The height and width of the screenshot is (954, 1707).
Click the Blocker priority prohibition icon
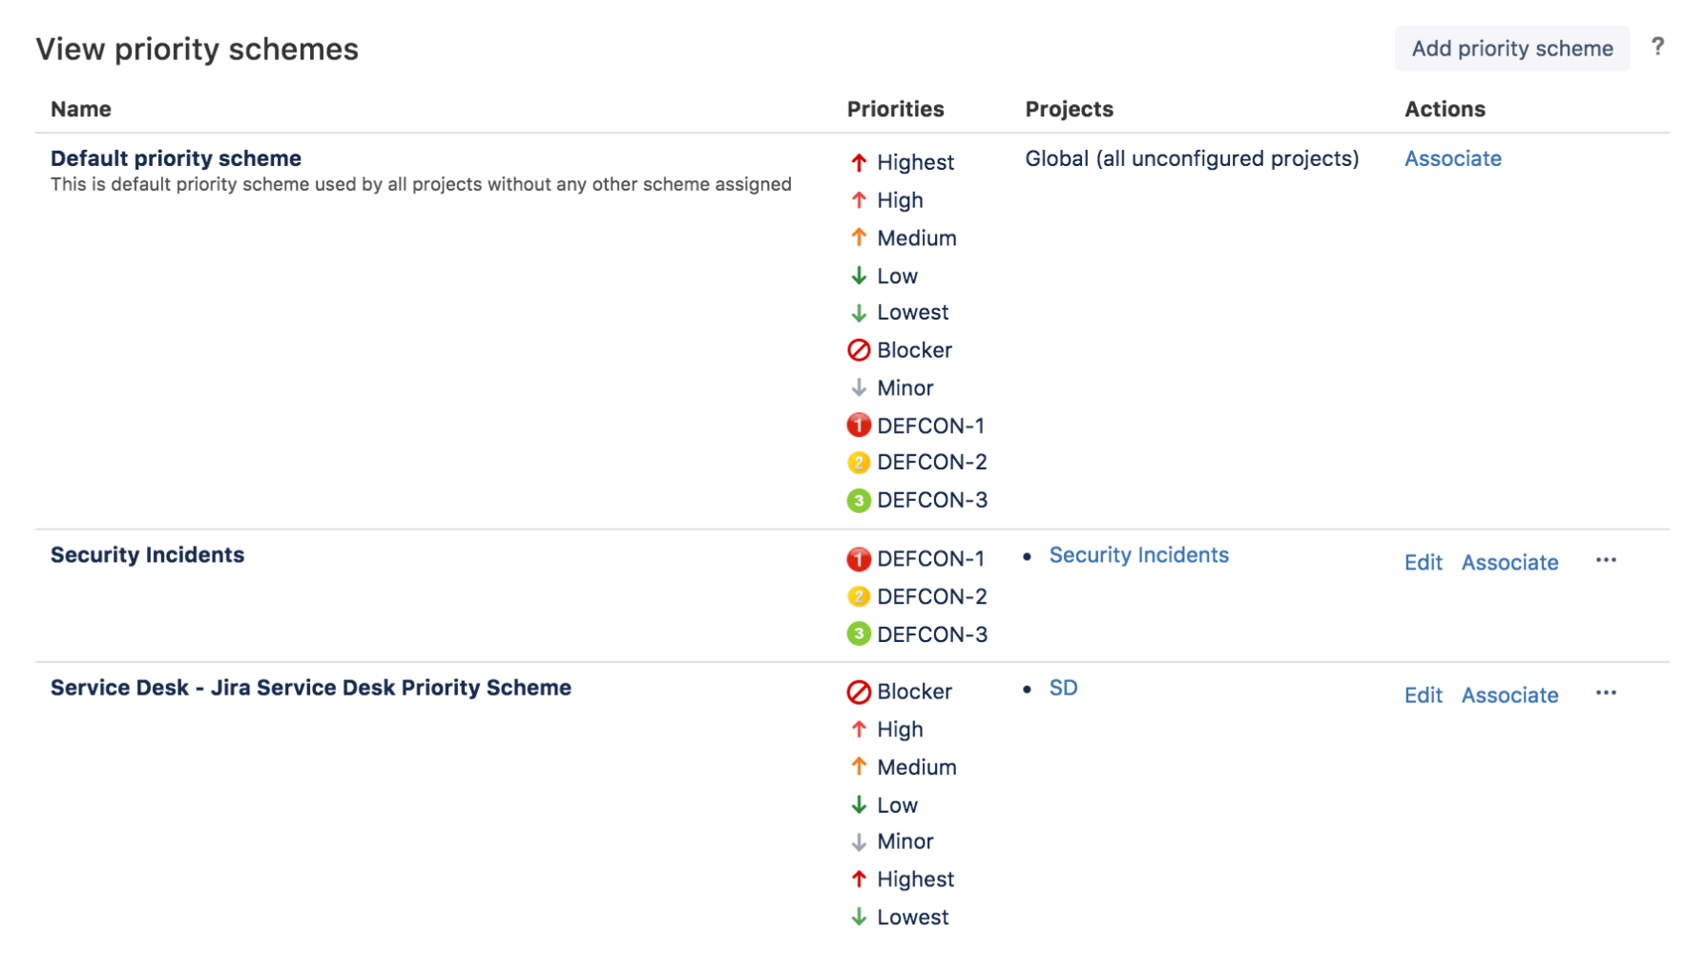tap(858, 349)
